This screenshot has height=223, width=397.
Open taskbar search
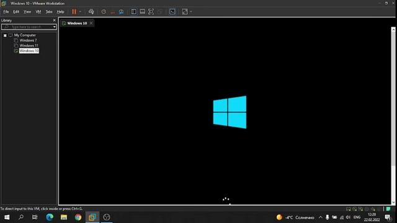(21, 217)
